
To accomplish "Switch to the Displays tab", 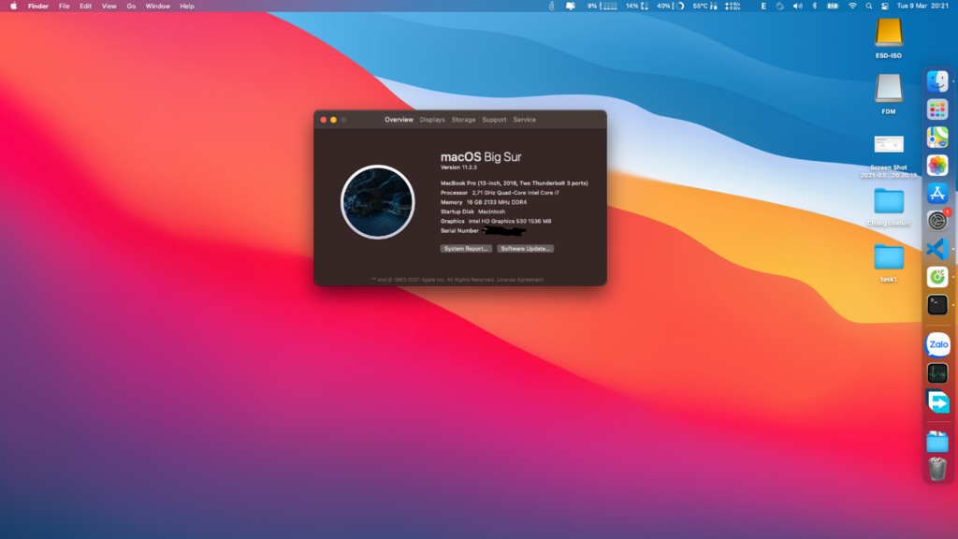I will coord(432,120).
